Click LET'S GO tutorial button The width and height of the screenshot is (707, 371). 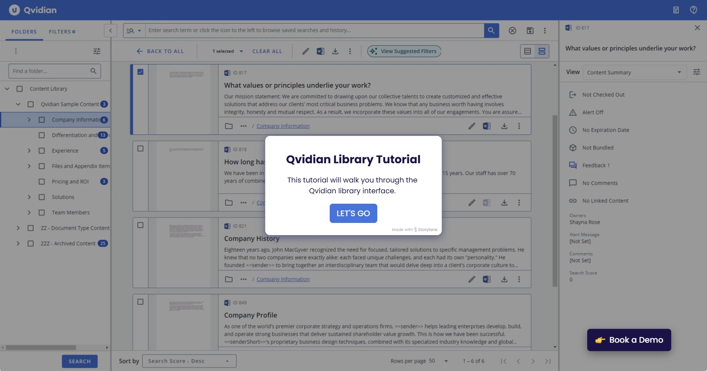[353, 213]
